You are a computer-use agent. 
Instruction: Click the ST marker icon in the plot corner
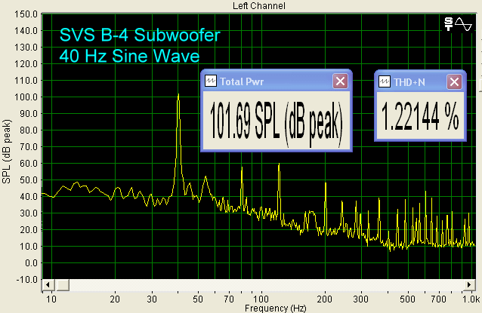click(x=449, y=24)
